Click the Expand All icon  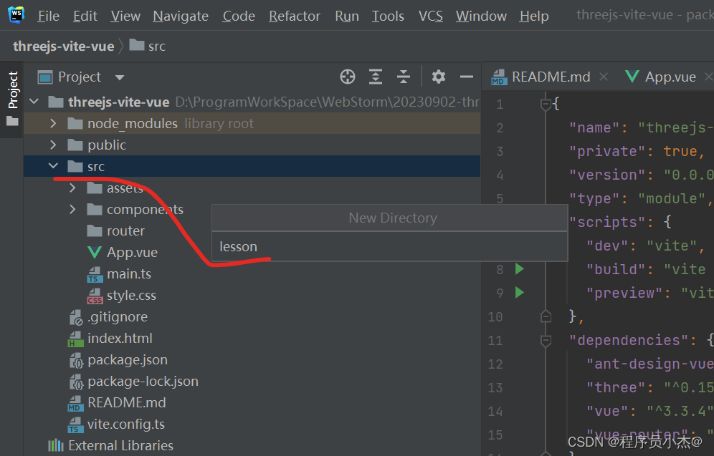tap(375, 77)
